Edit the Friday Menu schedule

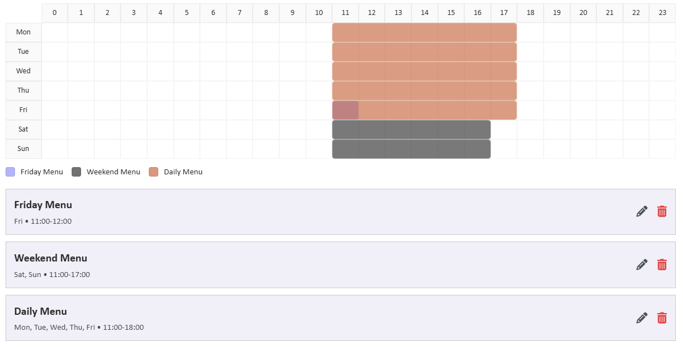(x=642, y=212)
